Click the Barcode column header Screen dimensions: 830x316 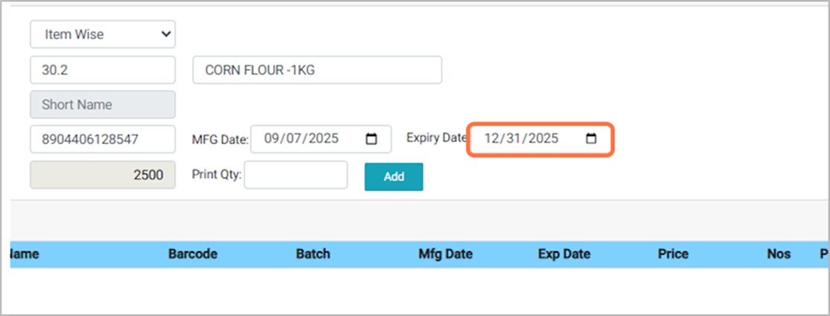[193, 254]
